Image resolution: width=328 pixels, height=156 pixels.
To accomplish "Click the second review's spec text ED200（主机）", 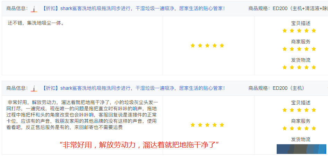I will (x=288, y=88).
